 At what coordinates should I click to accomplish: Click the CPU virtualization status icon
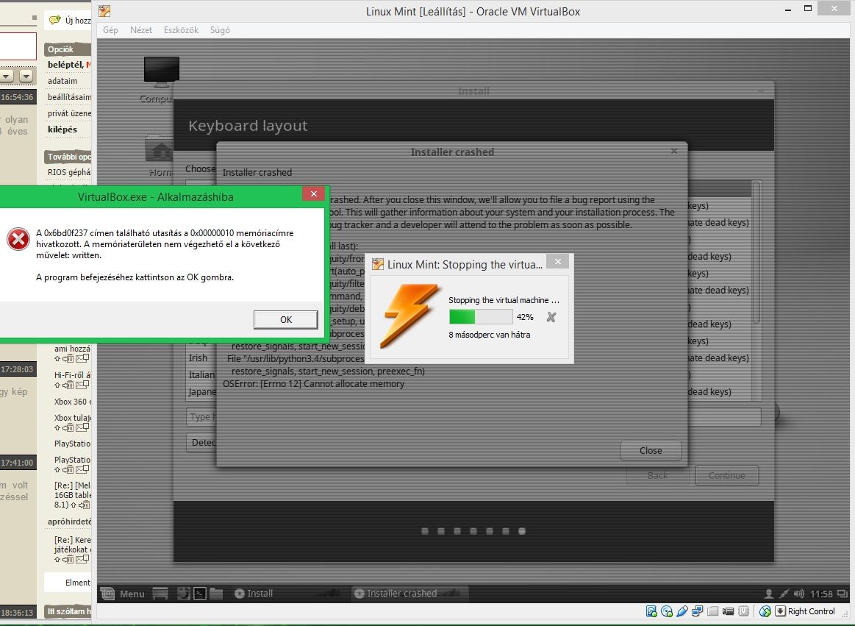point(743,611)
